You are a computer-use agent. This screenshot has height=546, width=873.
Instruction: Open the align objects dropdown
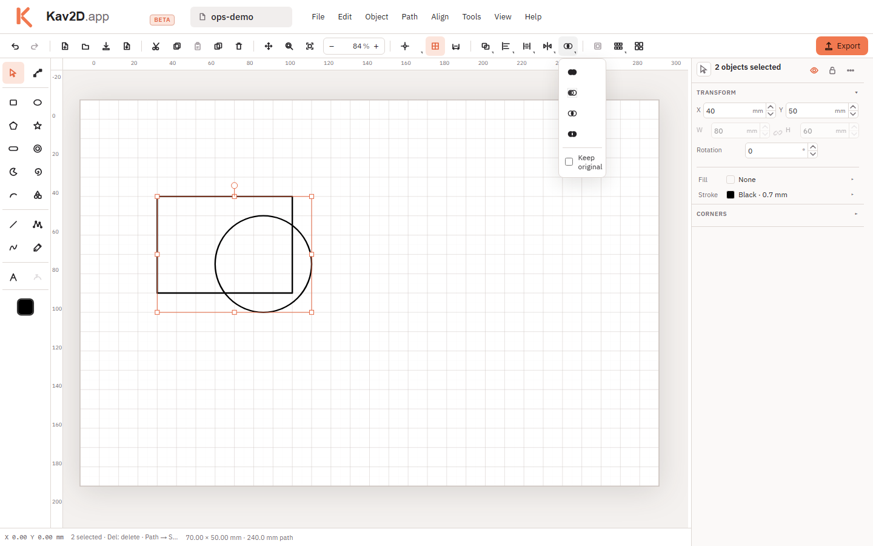(506, 46)
